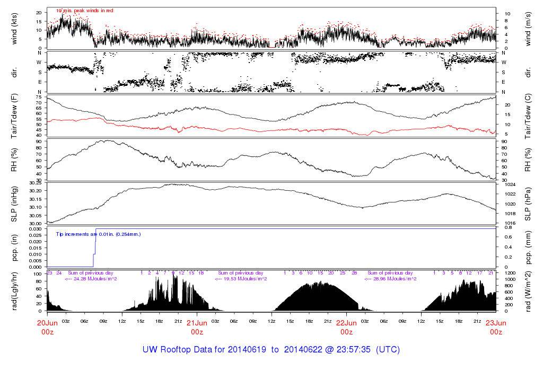The height and width of the screenshot is (371, 543).
Task: Select the 24.28 MJoules/m^2 daily sum text
Action: (90, 278)
